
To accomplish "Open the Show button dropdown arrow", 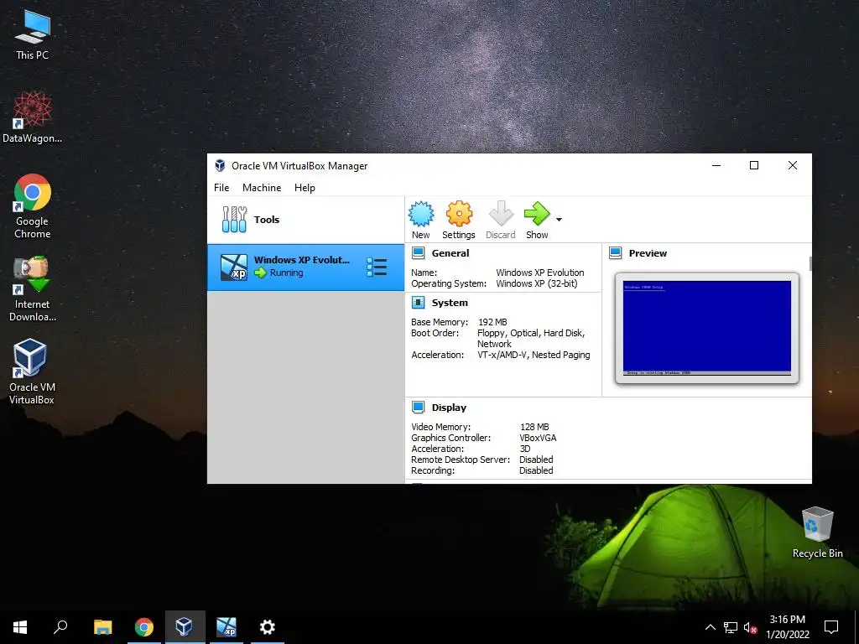I will coord(559,220).
